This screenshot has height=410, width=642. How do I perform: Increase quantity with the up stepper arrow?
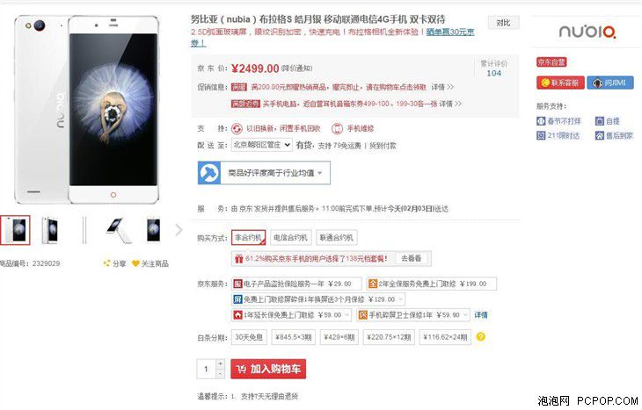click(220, 363)
